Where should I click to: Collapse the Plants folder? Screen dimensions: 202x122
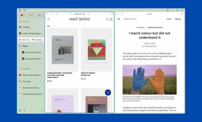20,46
